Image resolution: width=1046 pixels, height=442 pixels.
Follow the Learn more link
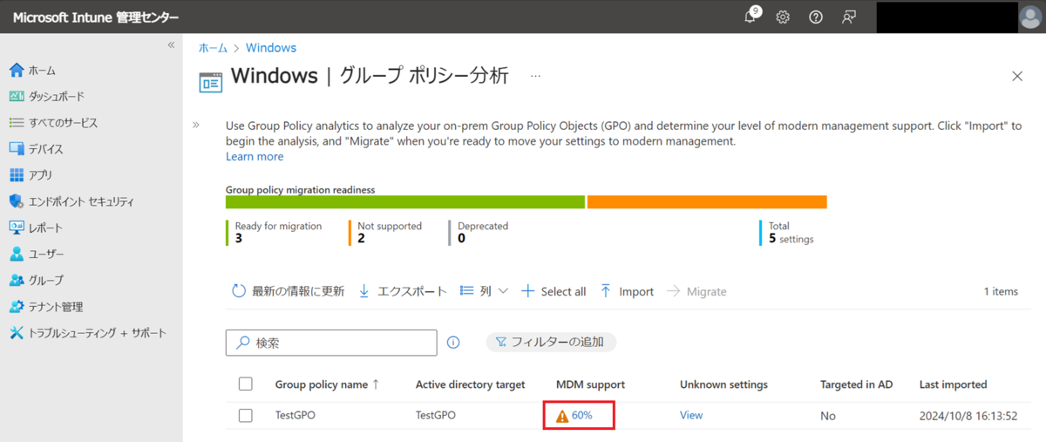(255, 157)
